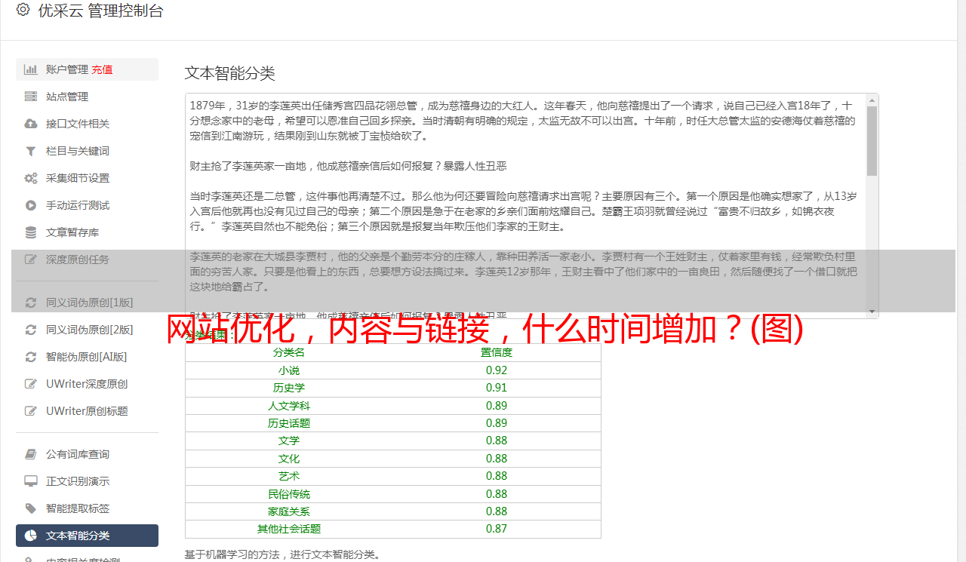966x562 pixels.
Task: Click the cloud icon for 接口文件相关
Action: [x=31, y=124]
